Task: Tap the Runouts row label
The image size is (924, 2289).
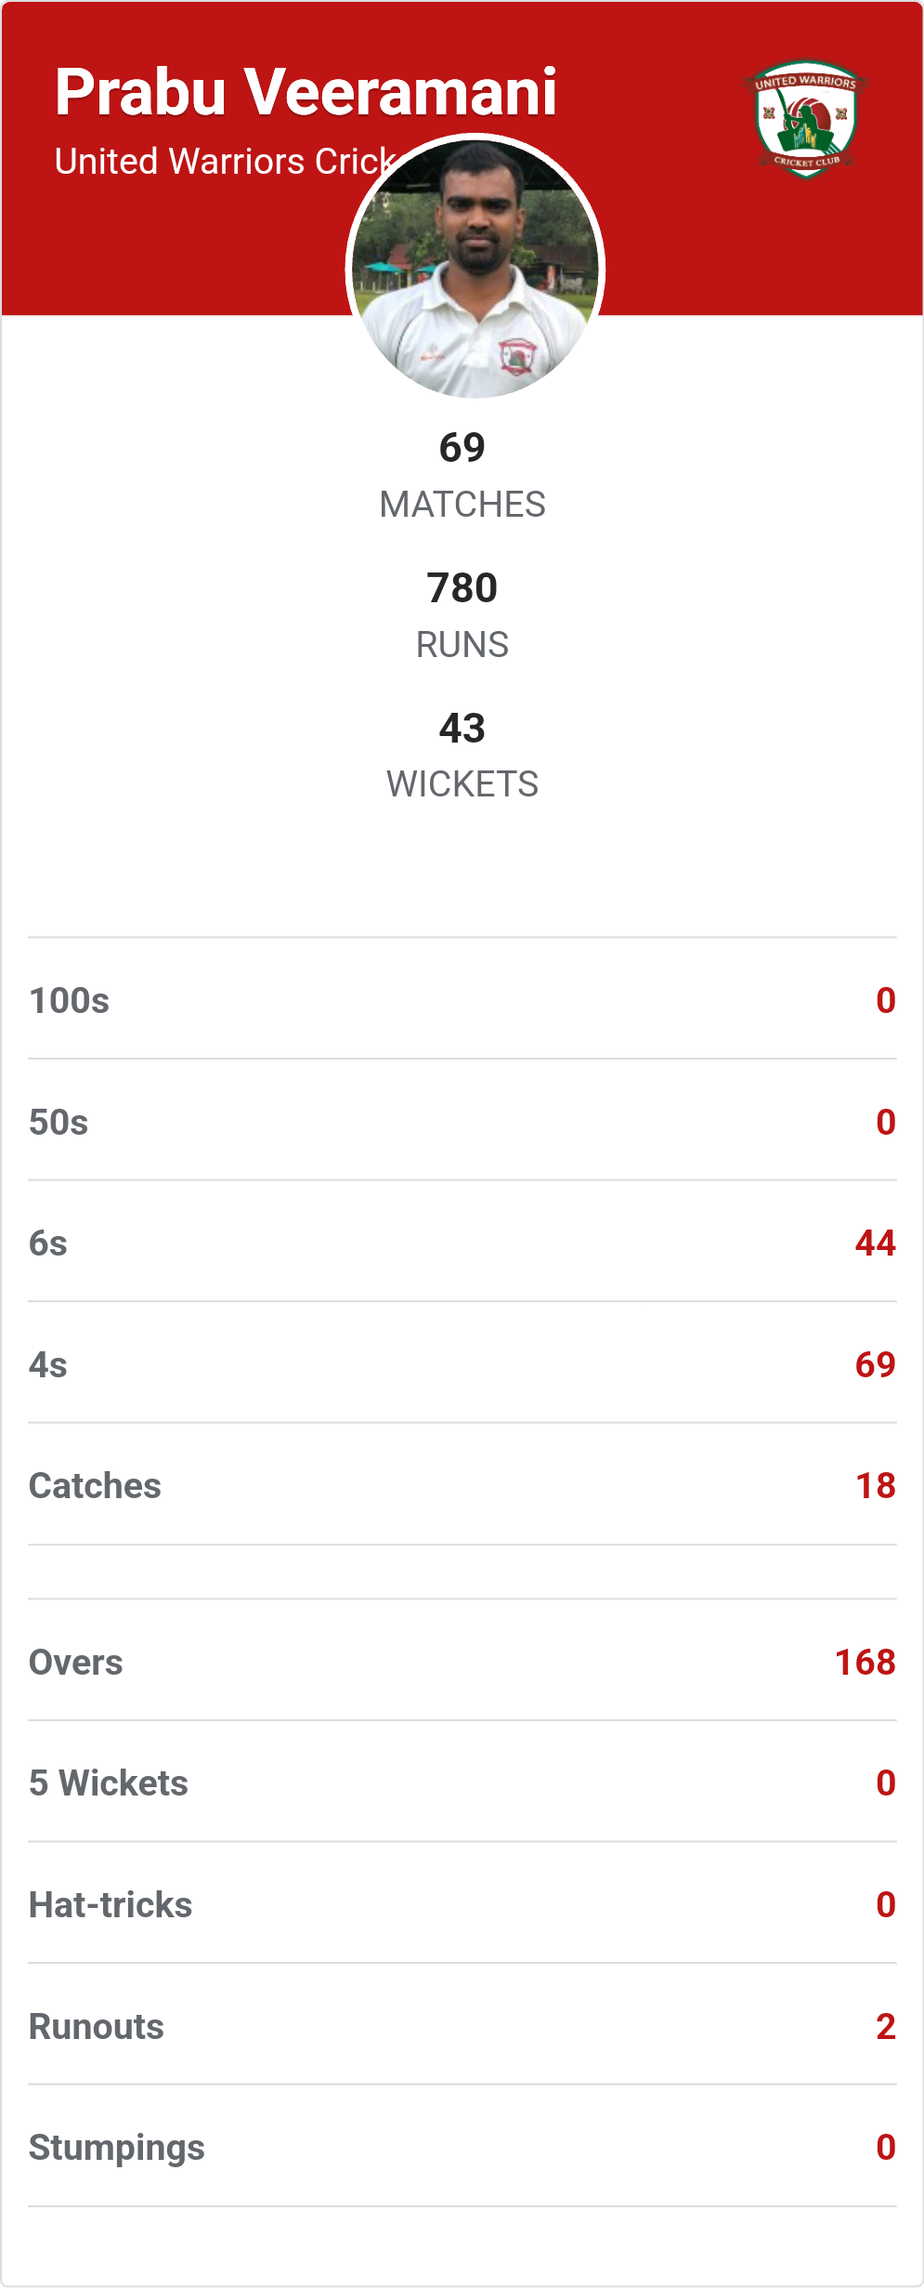Action: coord(97,2027)
